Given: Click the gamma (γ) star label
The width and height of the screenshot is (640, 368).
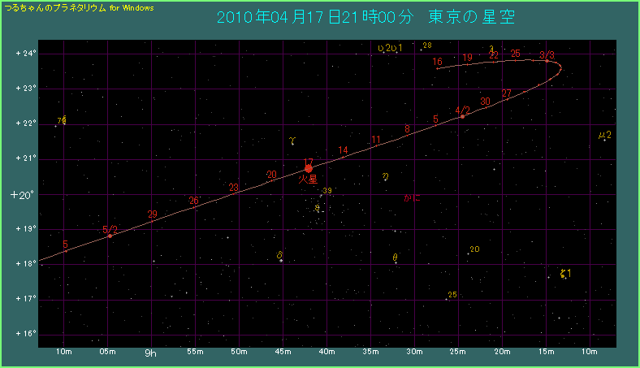Looking at the screenshot, I should pyautogui.click(x=292, y=141).
